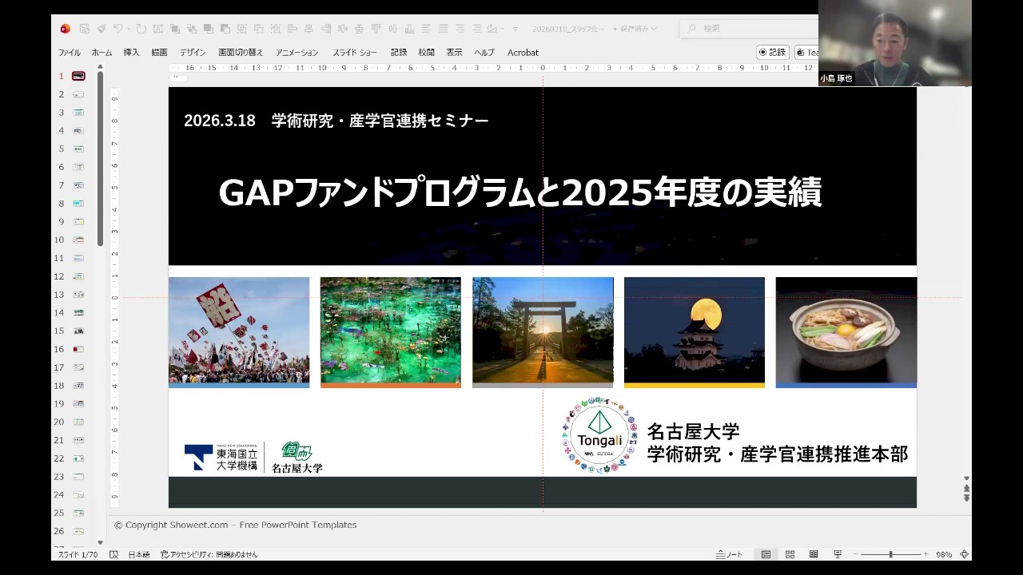
Task: Open the 挿入 ribbon tab
Action: pos(131,53)
